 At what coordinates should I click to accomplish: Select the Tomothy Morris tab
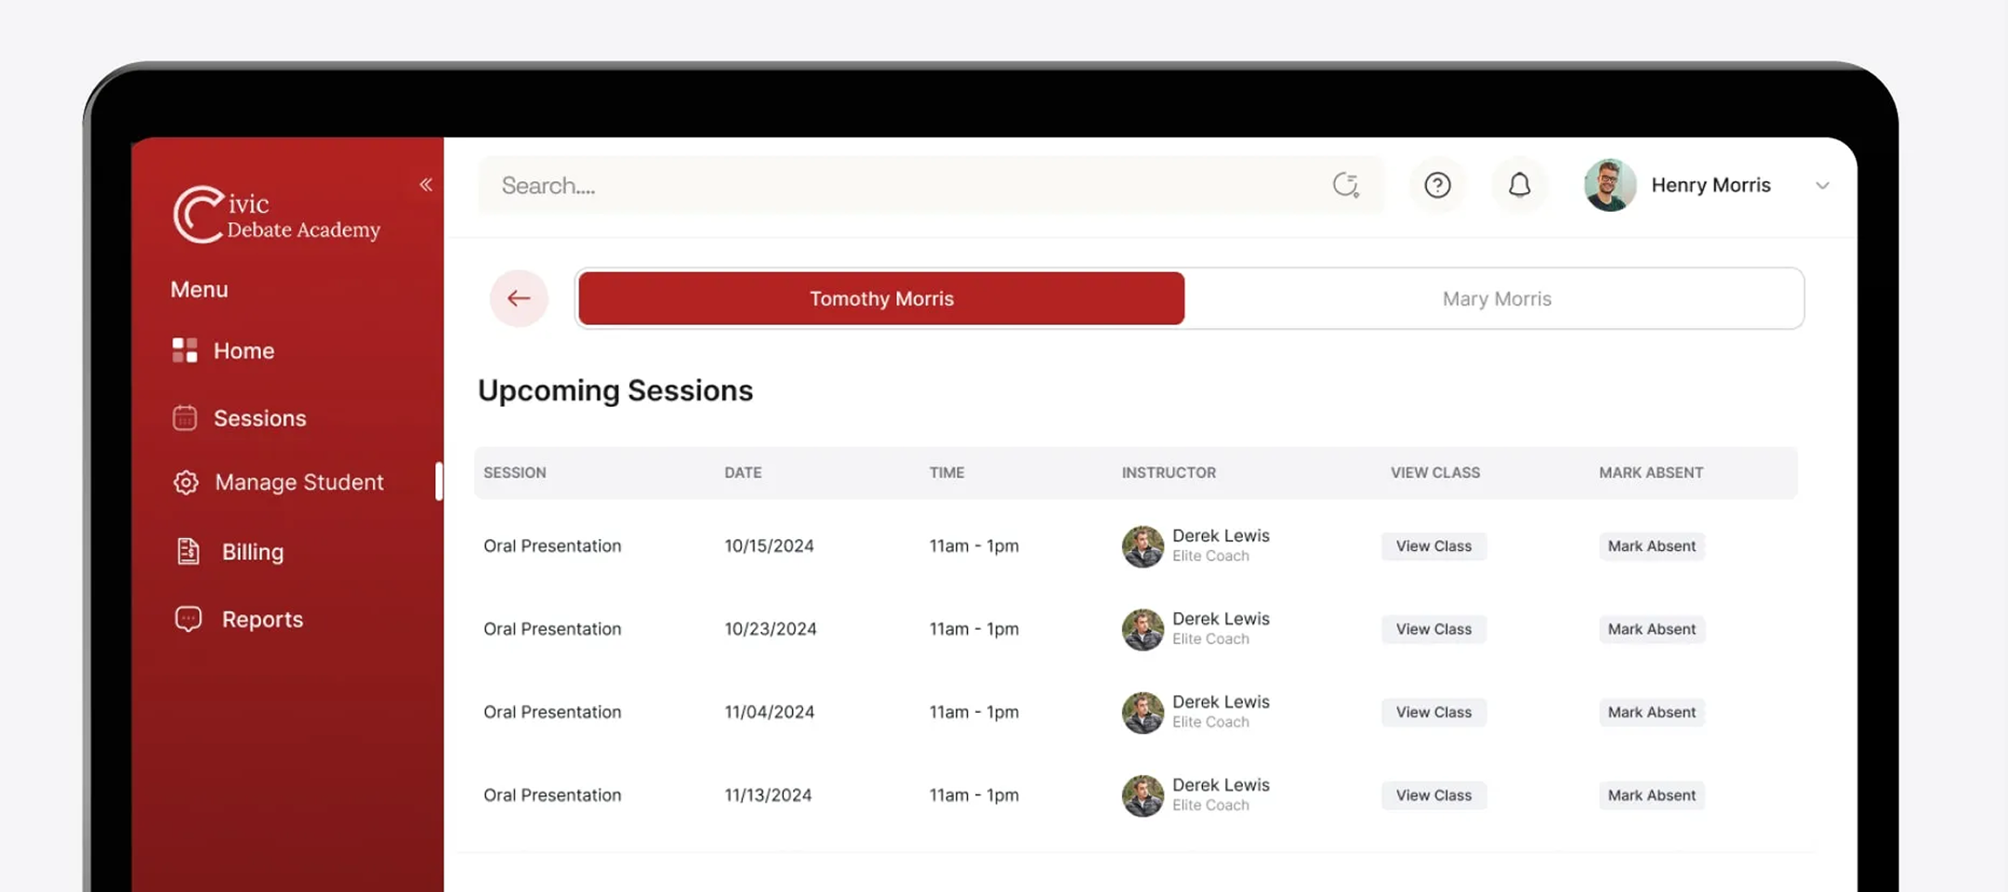[x=881, y=298]
